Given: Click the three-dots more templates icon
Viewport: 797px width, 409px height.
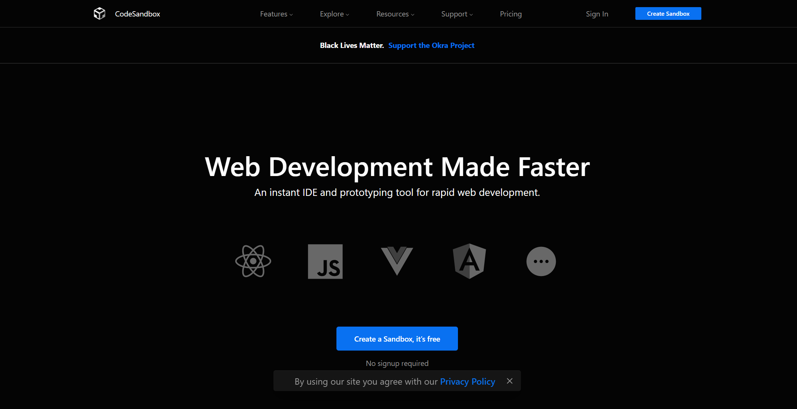Looking at the screenshot, I should [x=541, y=261].
